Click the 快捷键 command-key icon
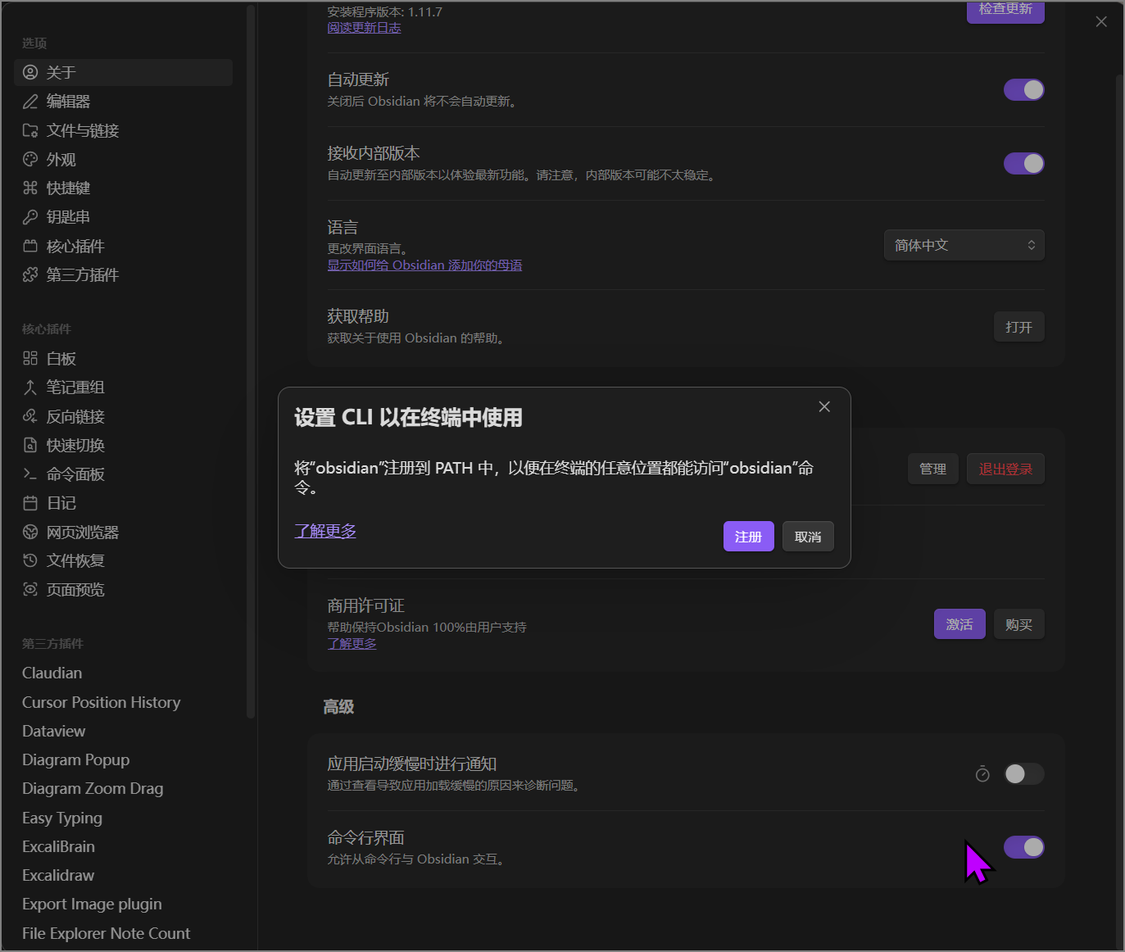 click(30, 188)
